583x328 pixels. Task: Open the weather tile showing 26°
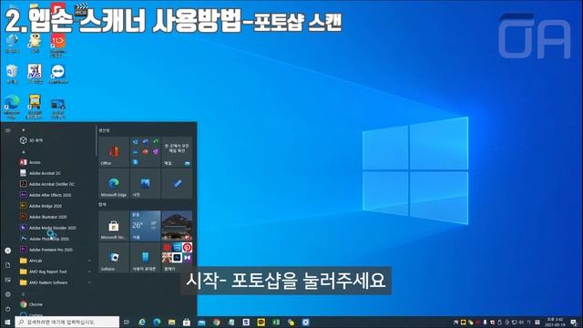[x=146, y=226]
